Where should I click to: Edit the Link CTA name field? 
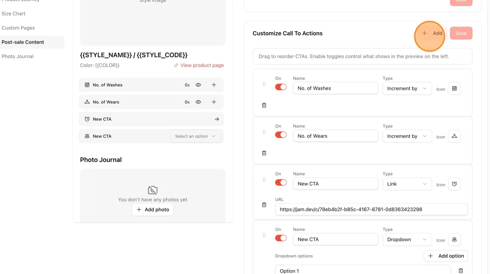coord(336,183)
